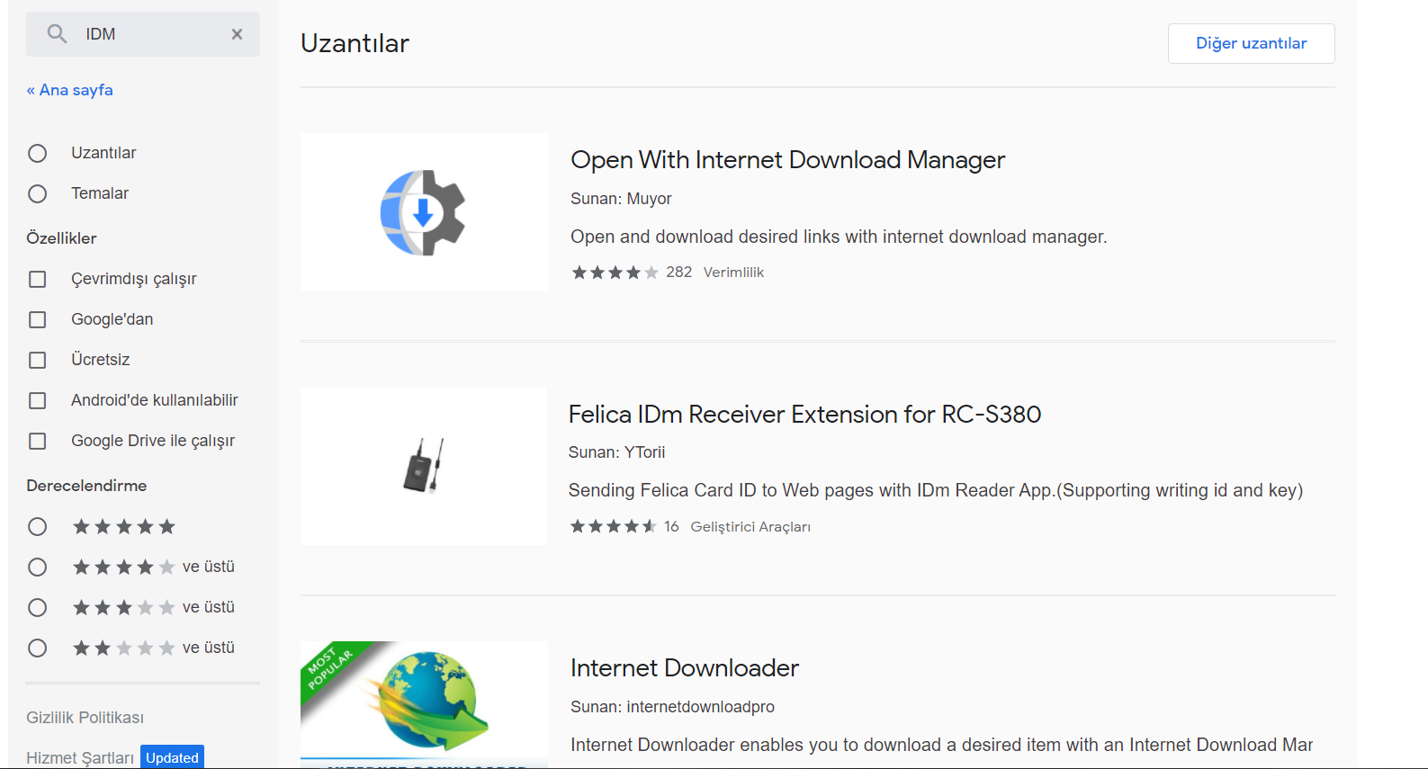Filter by five star rating
Viewport: 1428px width, 769px height.
pyautogui.click(x=38, y=526)
